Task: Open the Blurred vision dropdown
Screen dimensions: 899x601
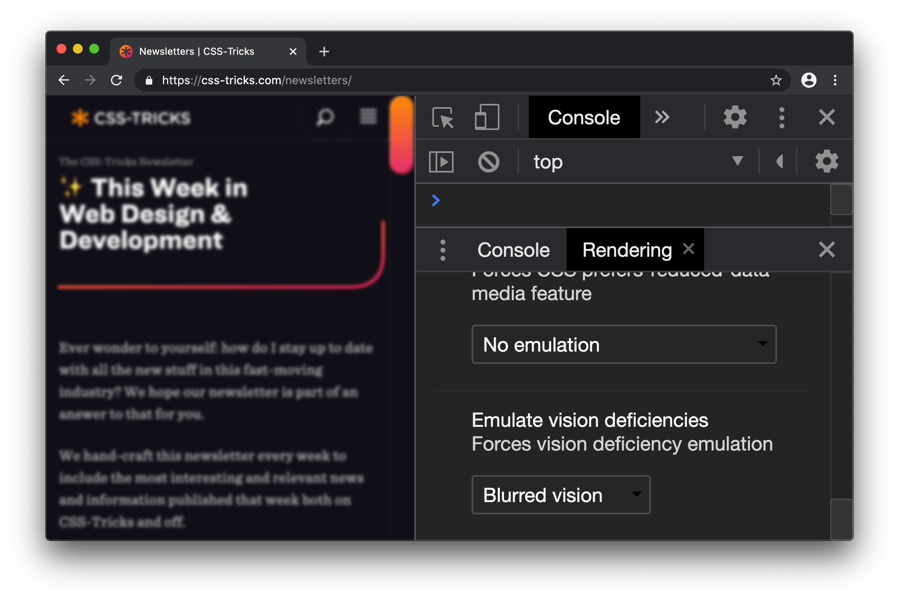Action: click(x=560, y=495)
